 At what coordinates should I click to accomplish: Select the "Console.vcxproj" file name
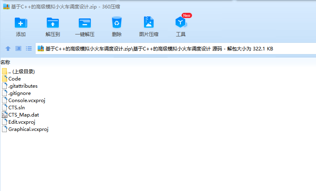coord(27,101)
